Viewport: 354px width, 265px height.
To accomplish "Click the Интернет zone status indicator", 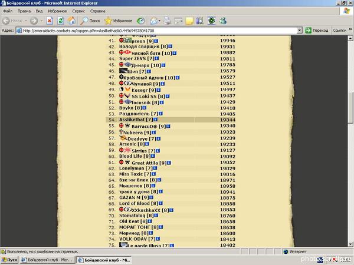I will [x=296, y=251].
